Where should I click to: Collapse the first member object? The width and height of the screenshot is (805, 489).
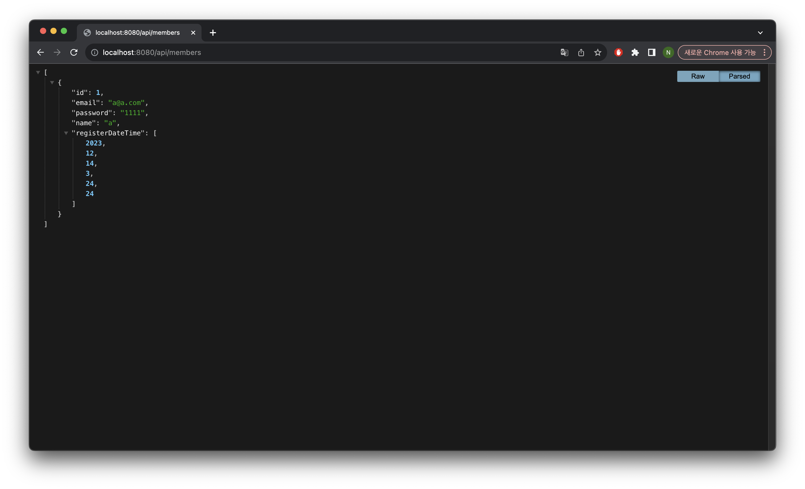[x=52, y=82]
